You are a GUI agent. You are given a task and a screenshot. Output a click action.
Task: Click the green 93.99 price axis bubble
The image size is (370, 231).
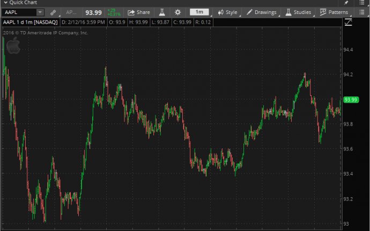[351, 100]
